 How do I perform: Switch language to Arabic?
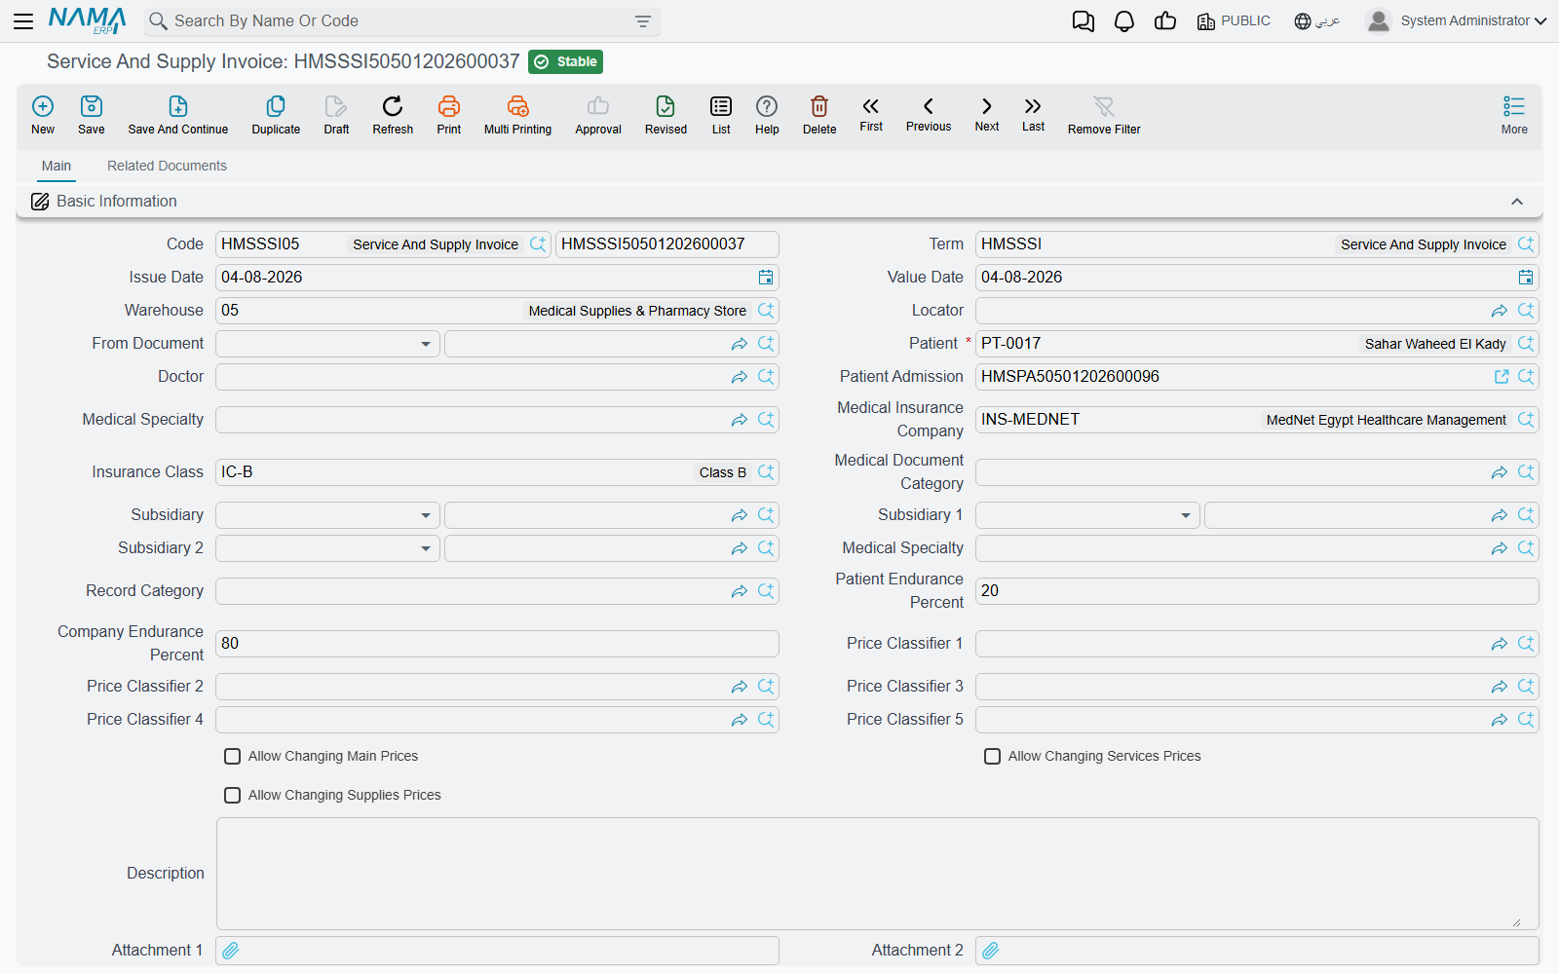pyautogui.click(x=1317, y=21)
